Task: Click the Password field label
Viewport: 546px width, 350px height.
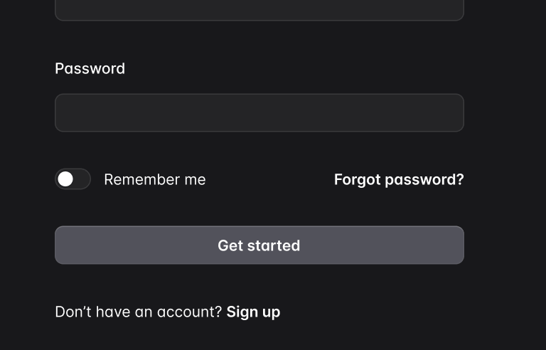Action: (90, 68)
